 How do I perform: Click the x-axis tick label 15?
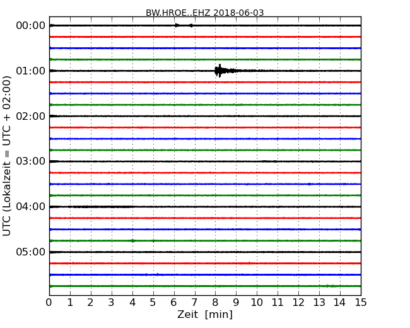361,303
